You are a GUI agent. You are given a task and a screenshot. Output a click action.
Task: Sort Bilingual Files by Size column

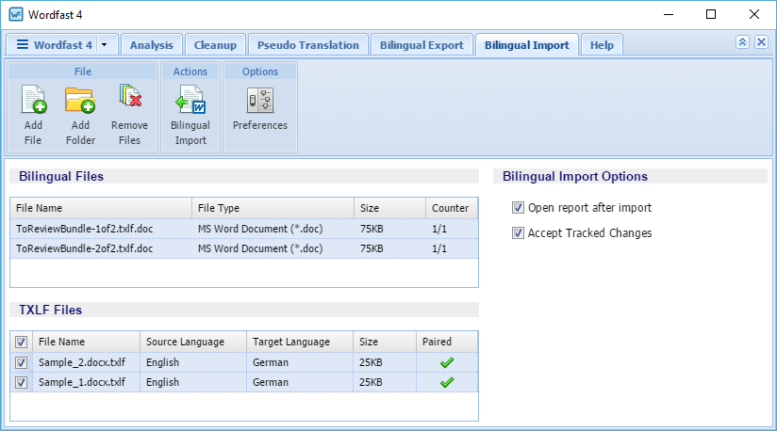click(x=390, y=208)
